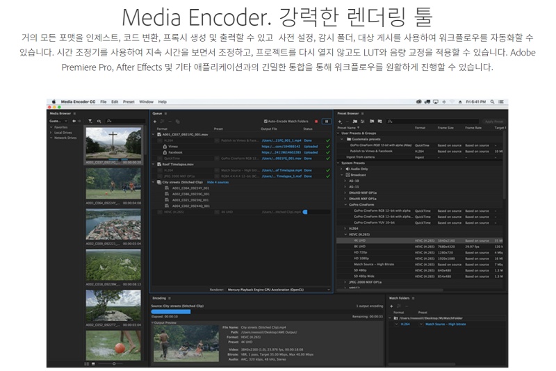Adjust the Media Browser thumbnail size slider
The image size is (556, 371).
tap(114, 364)
